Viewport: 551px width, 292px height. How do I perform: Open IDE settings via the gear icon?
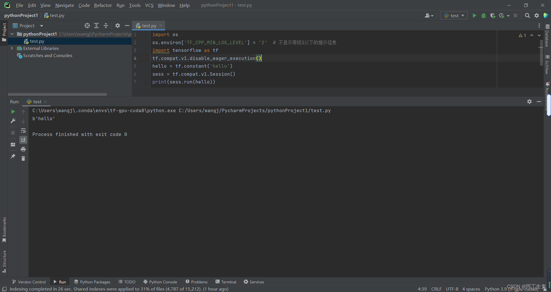click(x=537, y=15)
